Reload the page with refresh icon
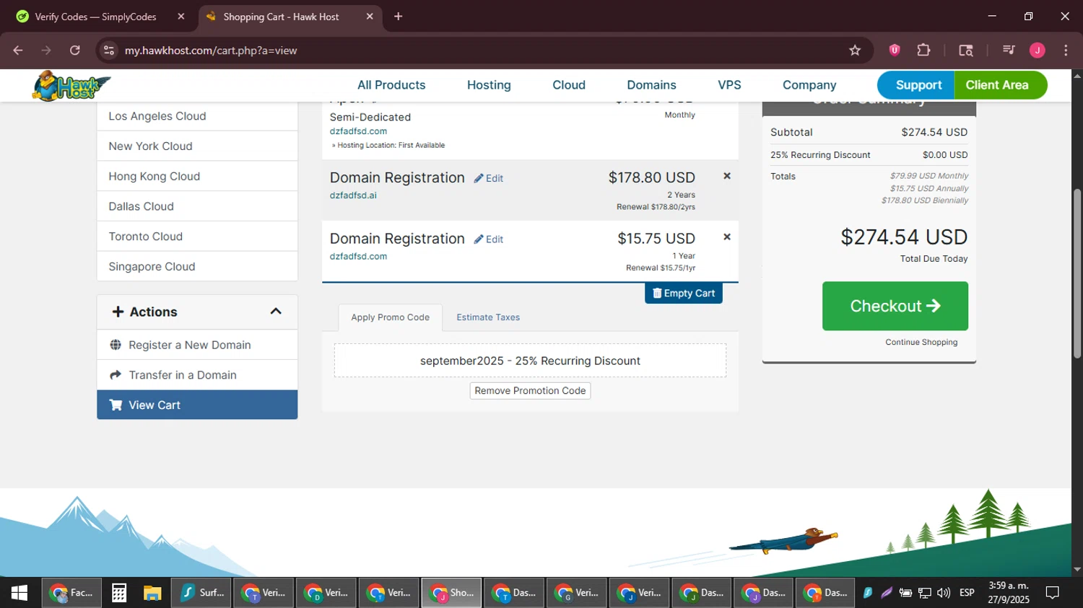The width and height of the screenshot is (1083, 608). (75, 50)
